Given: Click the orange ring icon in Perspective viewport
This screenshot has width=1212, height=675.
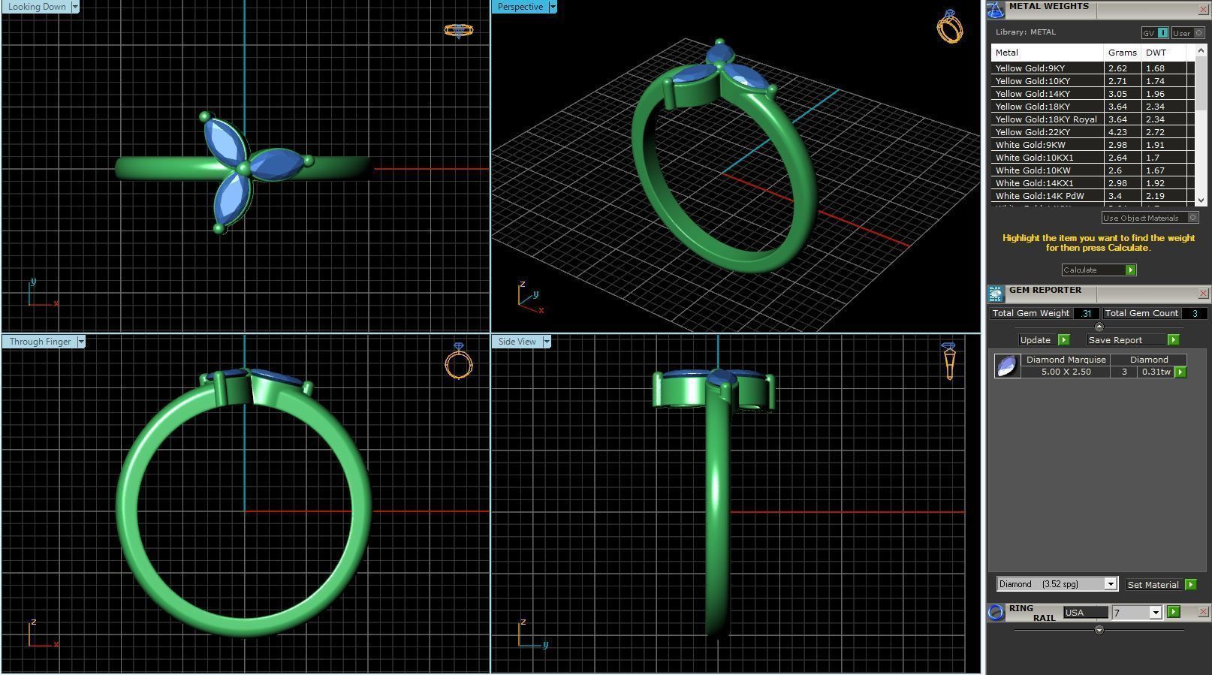Looking at the screenshot, I should coord(950,26).
